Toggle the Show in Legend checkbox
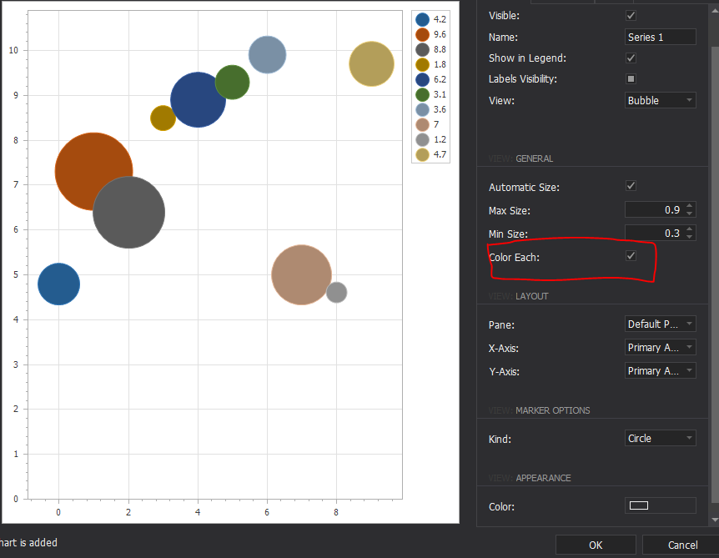The width and height of the screenshot is (719, 558). pos(631,58)
